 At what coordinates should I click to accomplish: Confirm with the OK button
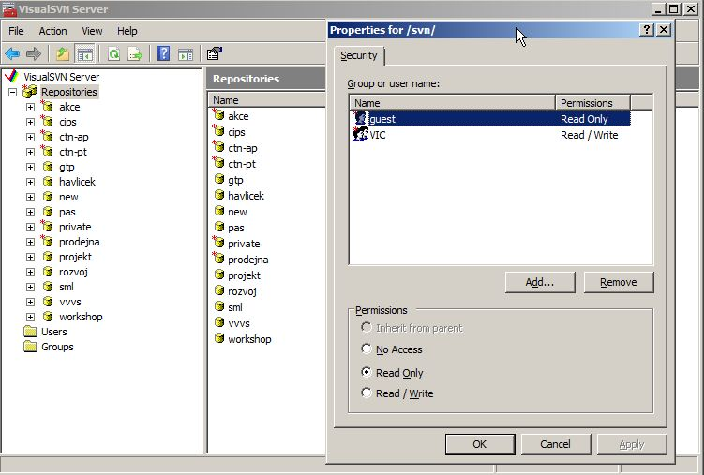click(x=480, y=444)
